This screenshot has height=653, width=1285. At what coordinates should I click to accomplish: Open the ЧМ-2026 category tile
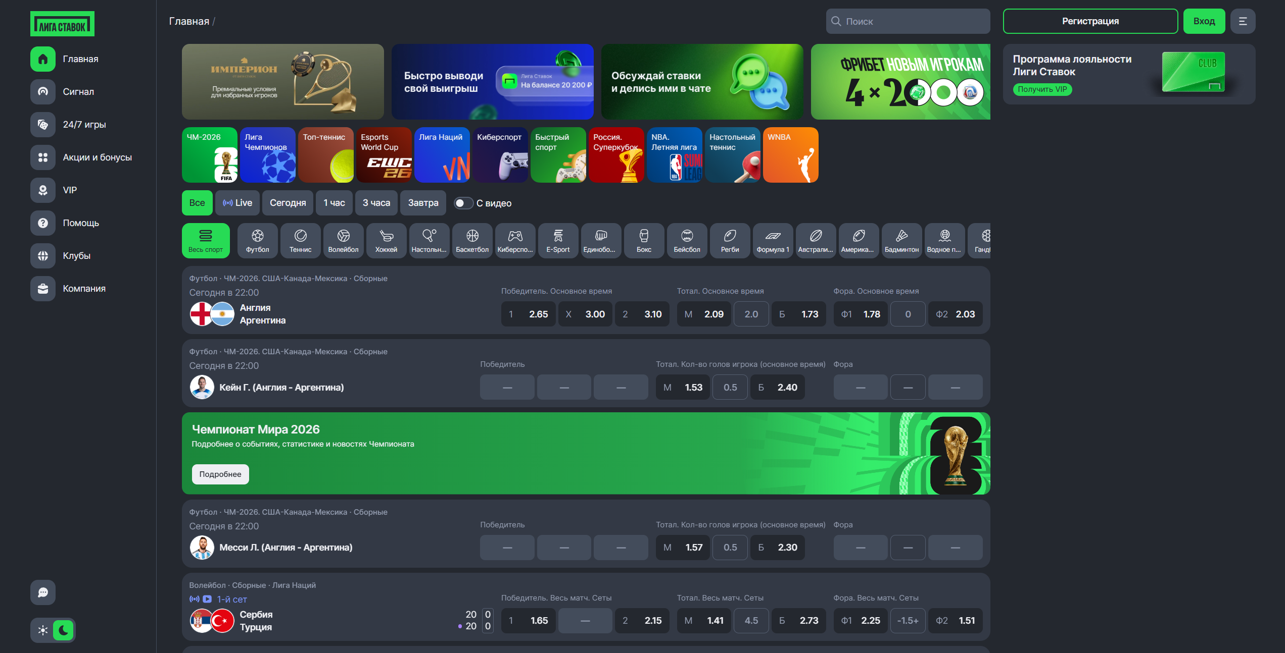(x=210, y=155)
